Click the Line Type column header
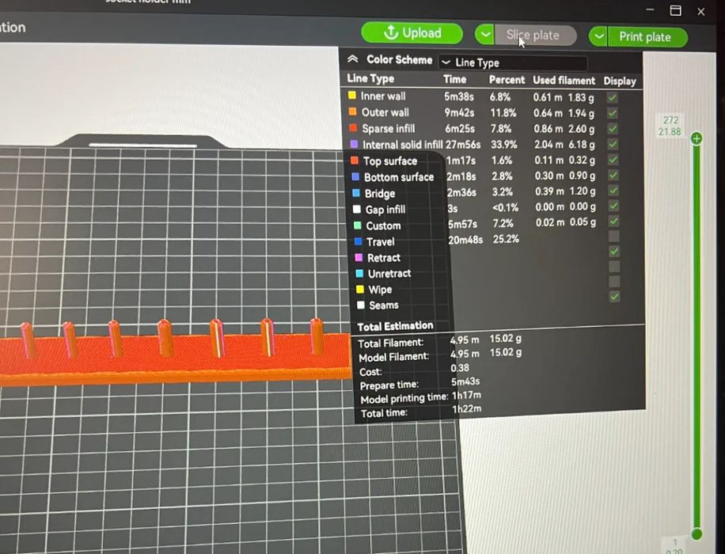The height and width of the screenshot is (554, 725). (370, 78)
